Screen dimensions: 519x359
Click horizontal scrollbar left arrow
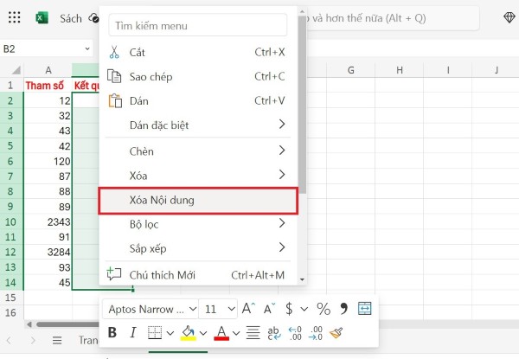pos(29,324)
